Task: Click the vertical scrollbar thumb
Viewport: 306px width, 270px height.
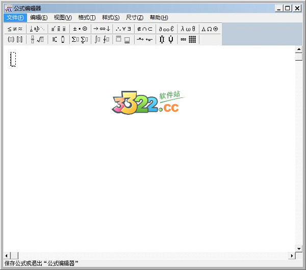Action: tap(299, 57)
